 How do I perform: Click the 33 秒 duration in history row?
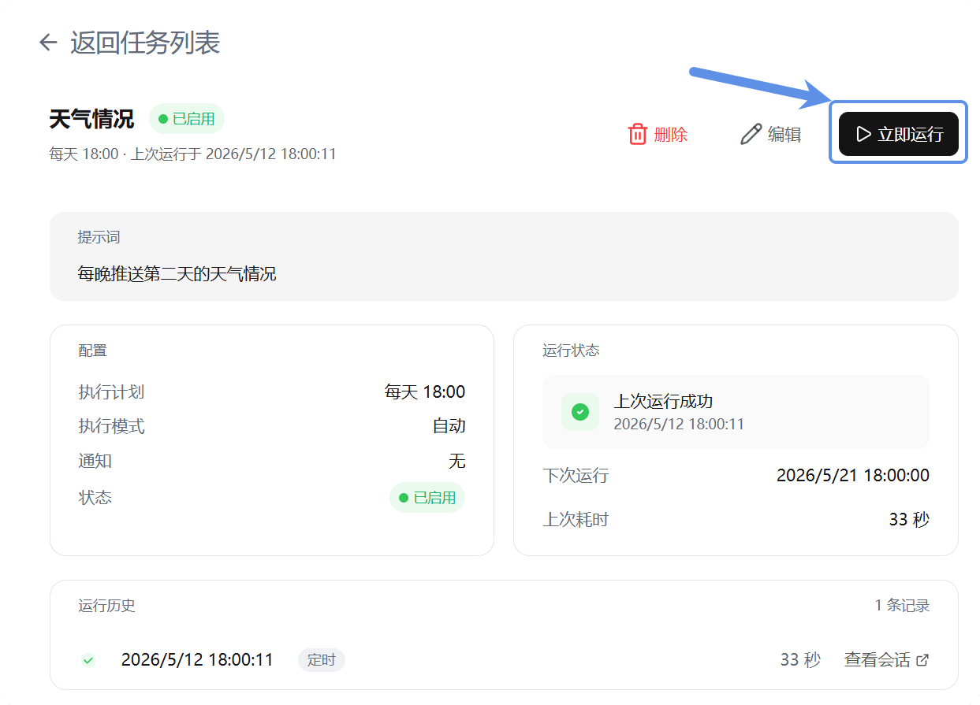pos(800,660)
